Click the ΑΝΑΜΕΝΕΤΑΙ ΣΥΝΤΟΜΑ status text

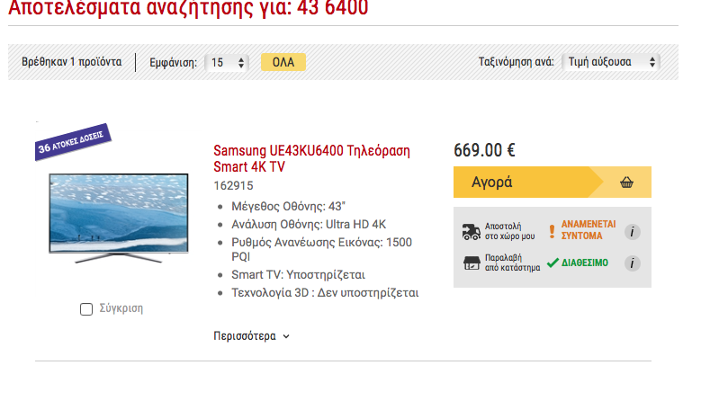tap(589, 230)
